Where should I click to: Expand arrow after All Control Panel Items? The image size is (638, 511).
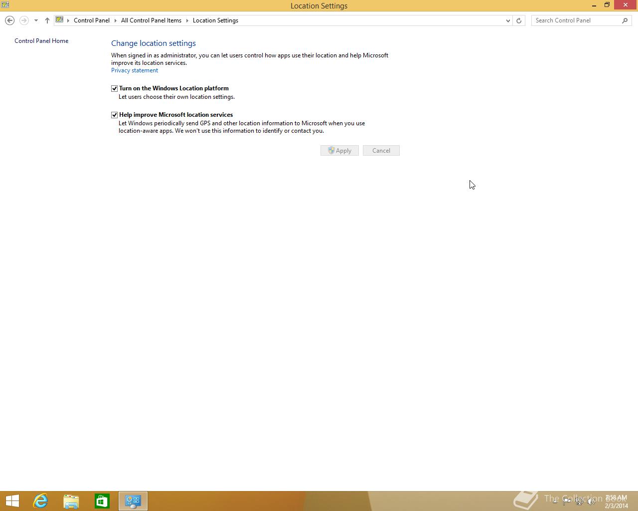pos(187,20)
